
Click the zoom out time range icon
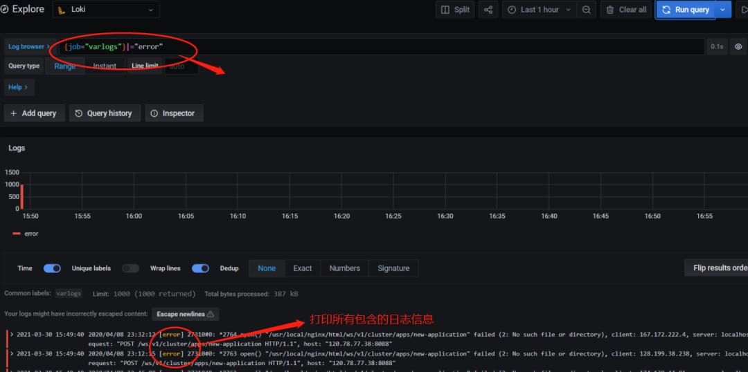click(x=587, y=10)
